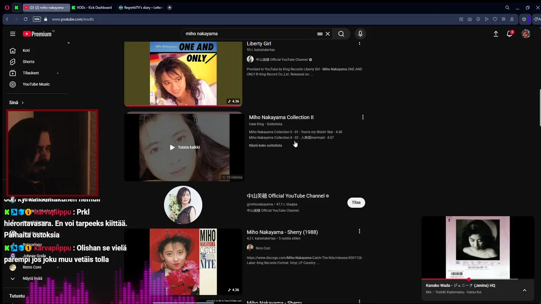This screenshot has width=541, height=304.
Task: Open Sherry (1988) video thumbnail
Action: [183, 262]
